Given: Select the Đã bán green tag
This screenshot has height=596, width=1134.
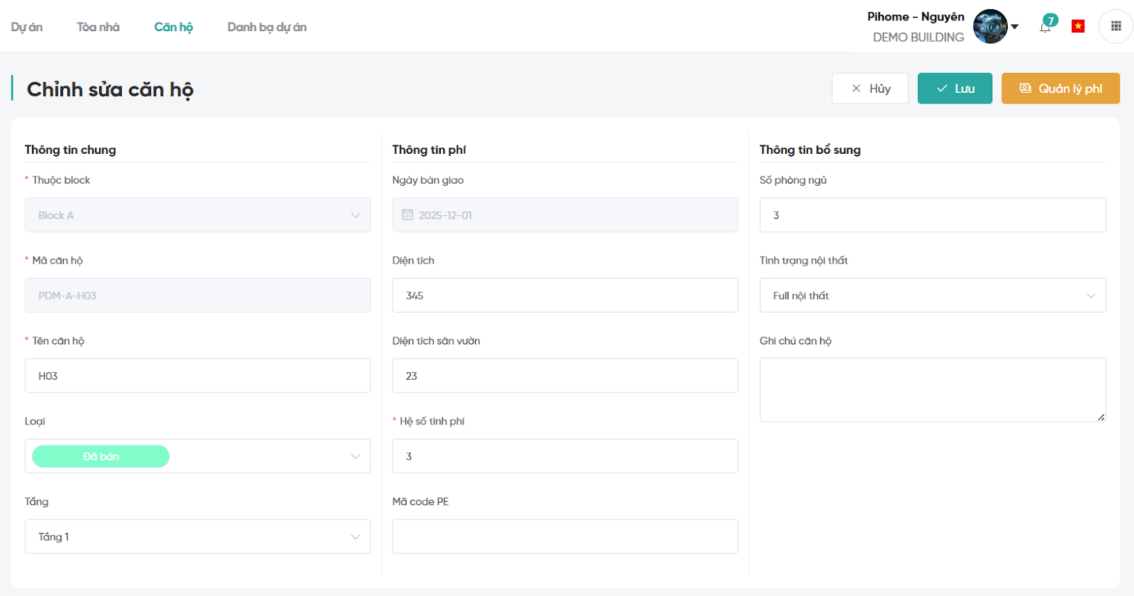Looking at the screenshot, I should click(101, 456).
